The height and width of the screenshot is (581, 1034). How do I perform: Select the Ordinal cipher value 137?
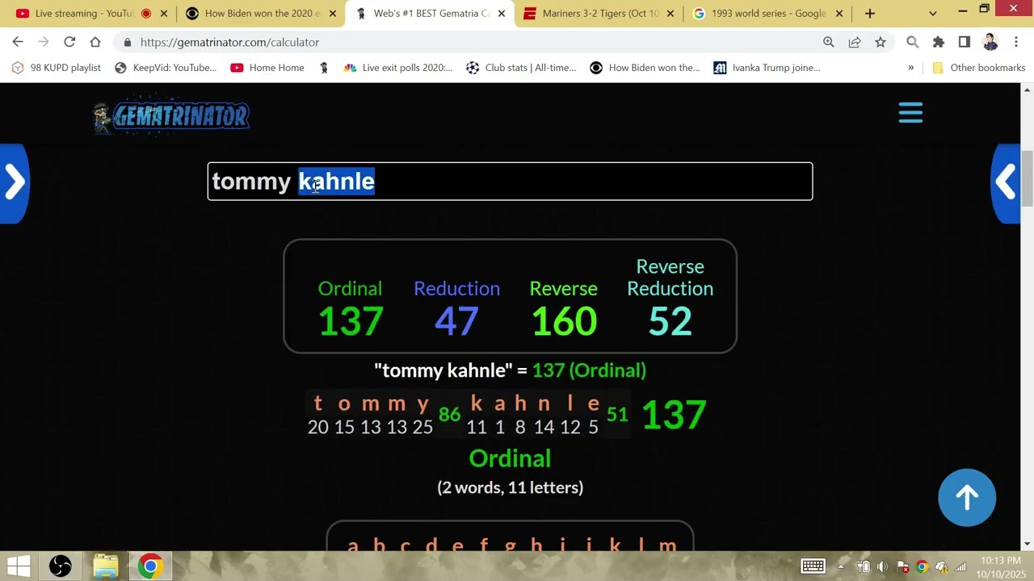351,321
